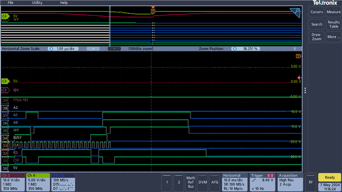Toggle the DVM button on
Image resolution: width=342 pixels, height=192 pixels.
[x=203, y=182]
